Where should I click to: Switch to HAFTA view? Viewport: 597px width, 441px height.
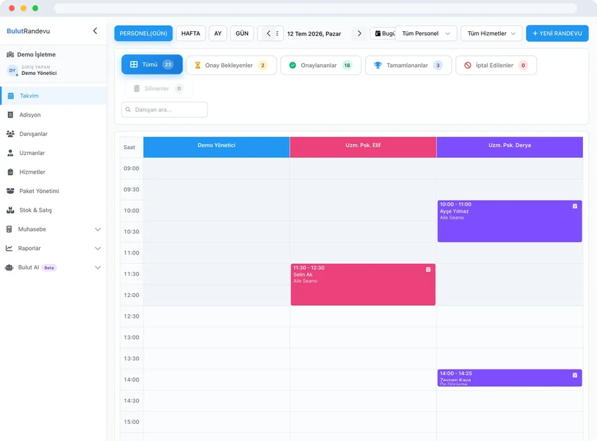(x=191, y=33)
